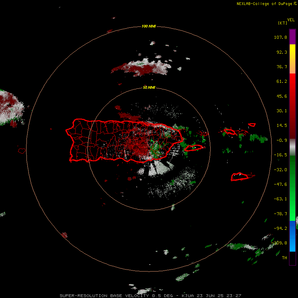The height and width of the screenshot is (298, 298).
Task: Click the 76.7 legend value
Action: click(282, 67)
